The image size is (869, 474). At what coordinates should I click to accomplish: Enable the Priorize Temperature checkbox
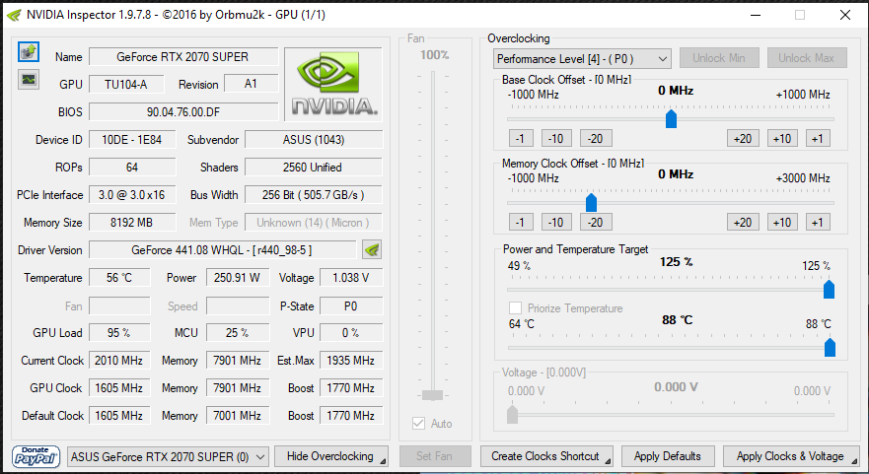516,307
